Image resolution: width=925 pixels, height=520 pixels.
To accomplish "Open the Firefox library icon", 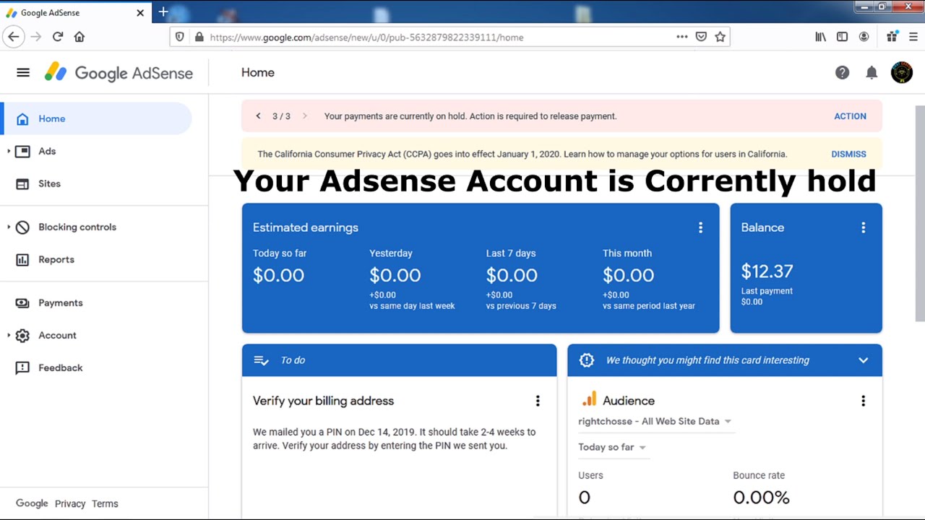I will coord(820,37).
